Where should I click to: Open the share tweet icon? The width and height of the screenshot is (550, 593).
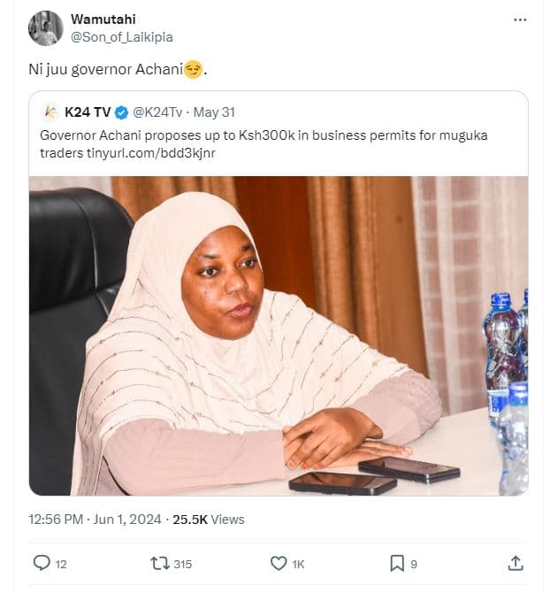(516, 563)
